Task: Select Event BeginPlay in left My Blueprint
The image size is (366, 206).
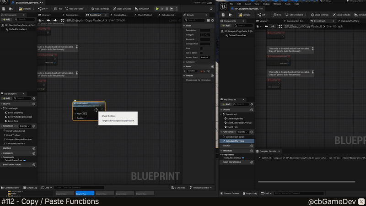Action: (x=16, y=113)
